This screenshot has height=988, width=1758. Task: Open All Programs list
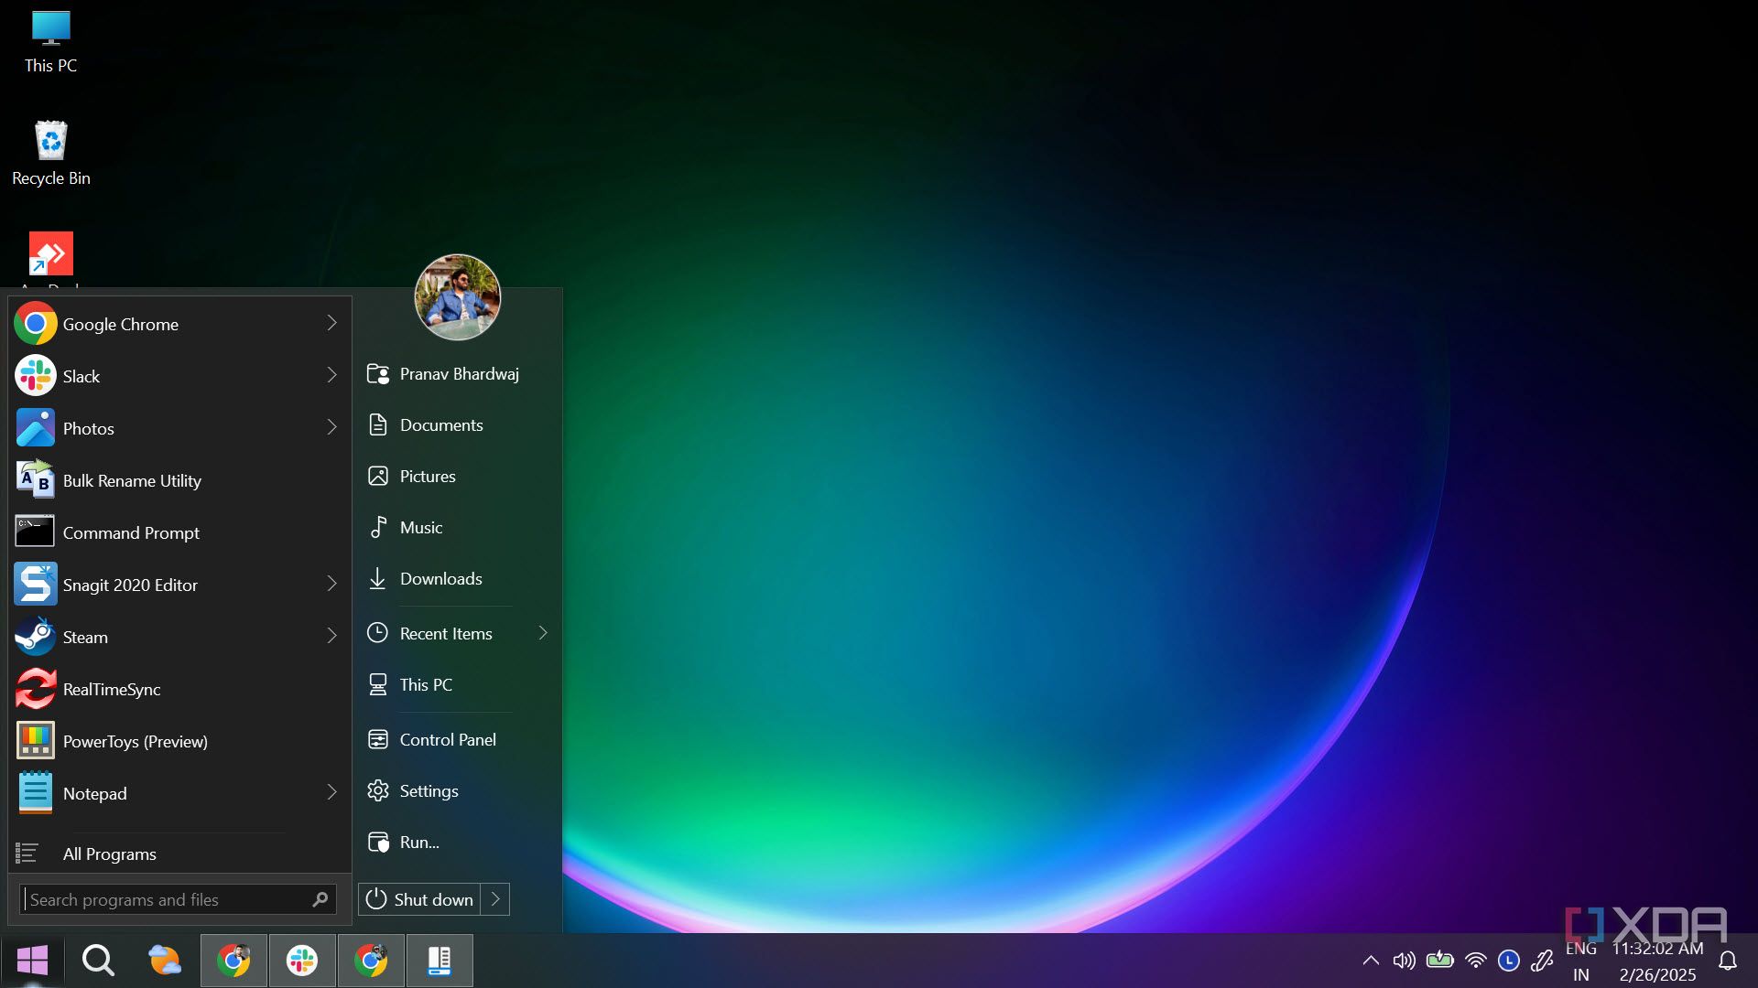(109, 854)
